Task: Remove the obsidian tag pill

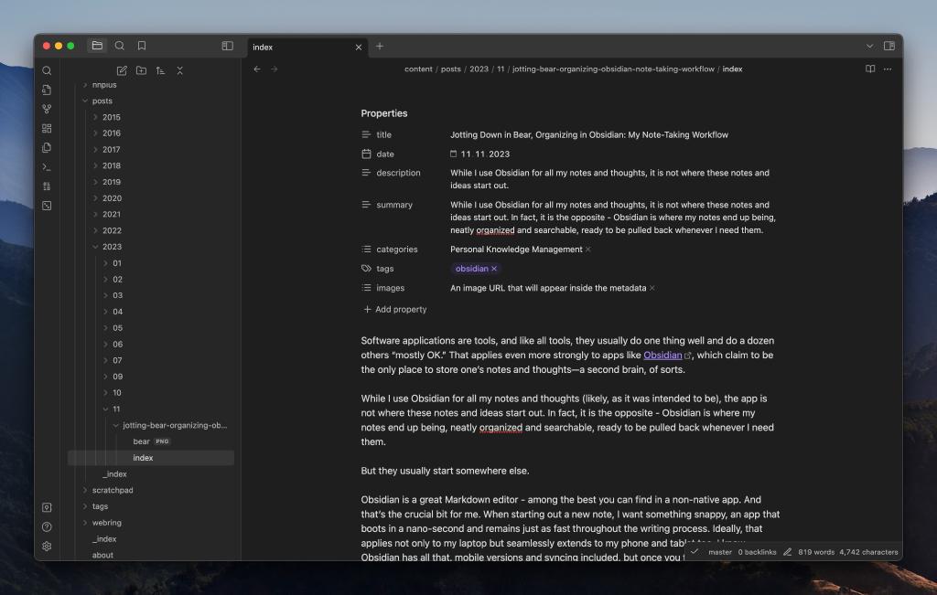Action: 491,268
